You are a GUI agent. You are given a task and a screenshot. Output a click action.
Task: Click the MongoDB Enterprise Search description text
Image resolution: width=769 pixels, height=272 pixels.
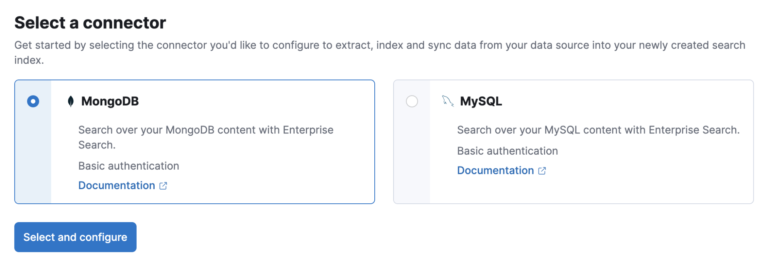(205, 137)
